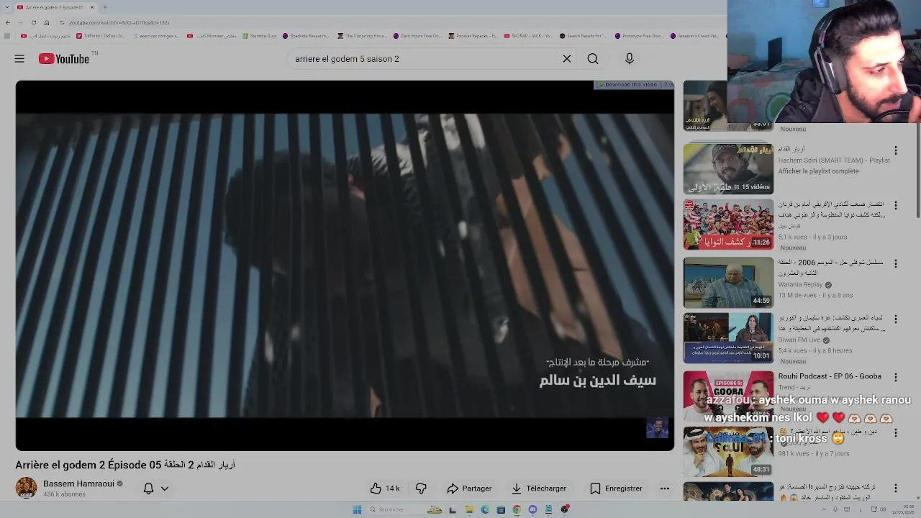Click the Partager button
Image resolution: width=921 pixels, height=518 pixels.
tap(469, 489)
